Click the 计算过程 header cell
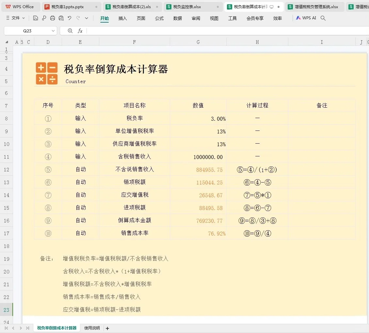The image size is (369, 333). click(x=257, y=105)
